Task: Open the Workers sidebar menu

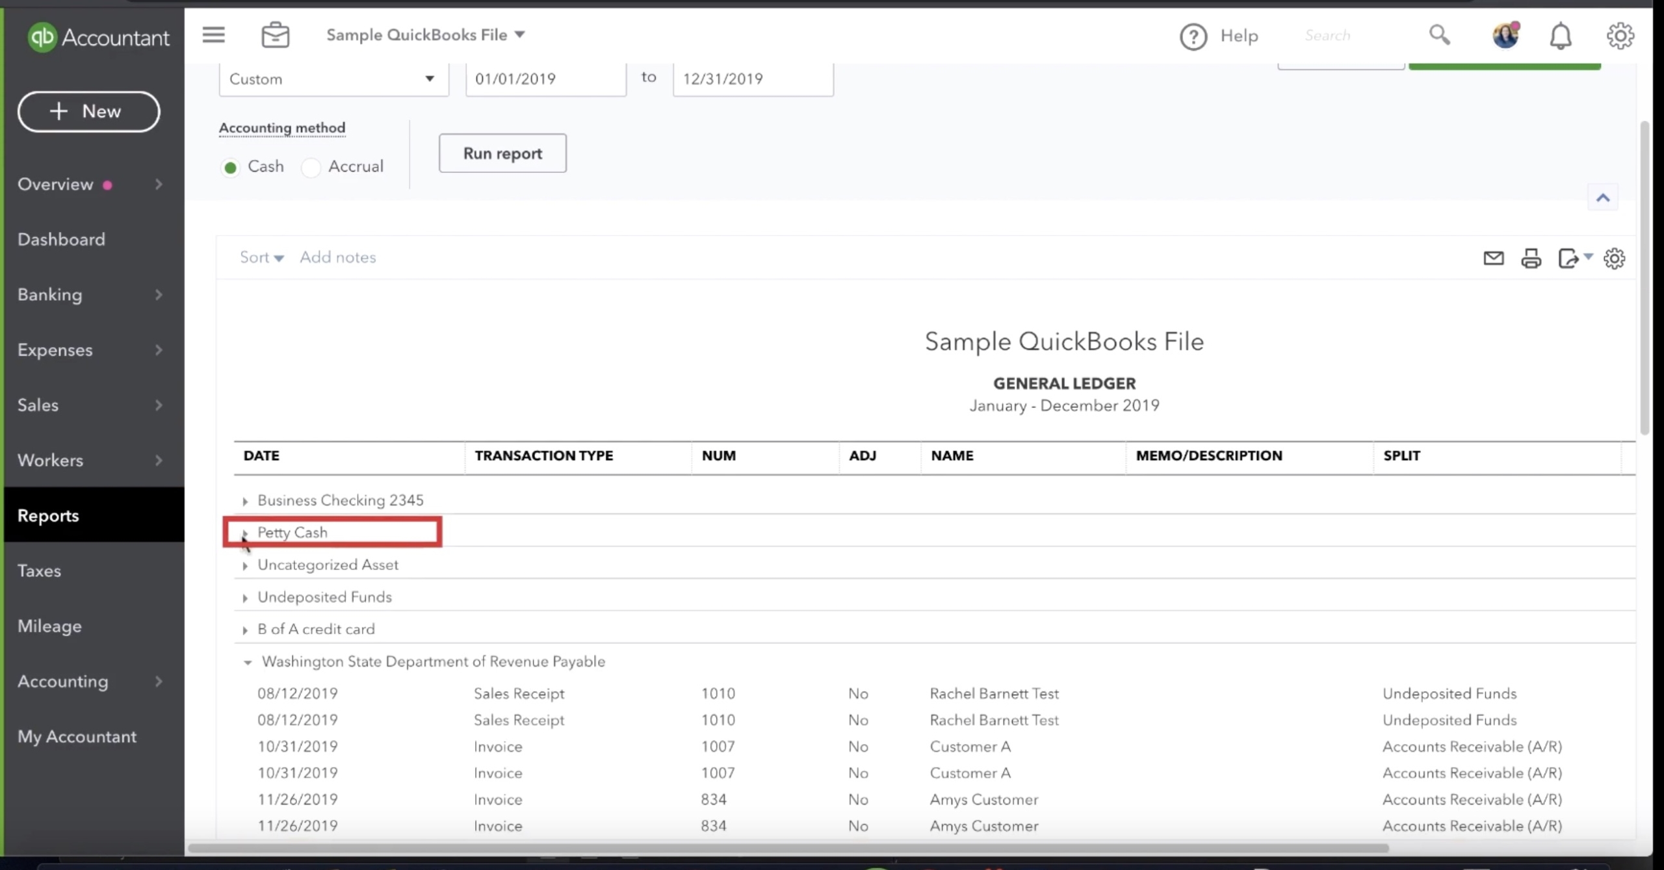Action: [x=94, y=461]
